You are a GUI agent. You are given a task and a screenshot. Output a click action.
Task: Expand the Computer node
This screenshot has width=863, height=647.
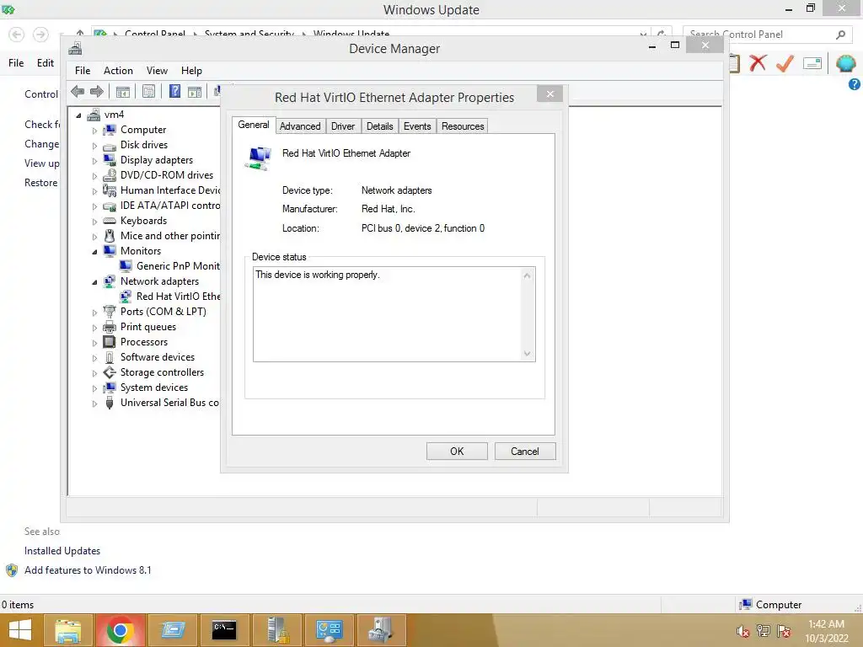tap(94, 131)
